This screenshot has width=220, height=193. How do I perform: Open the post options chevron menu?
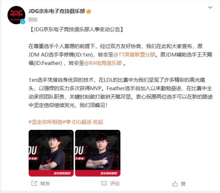pyautogui.click(x=210, y=7)
